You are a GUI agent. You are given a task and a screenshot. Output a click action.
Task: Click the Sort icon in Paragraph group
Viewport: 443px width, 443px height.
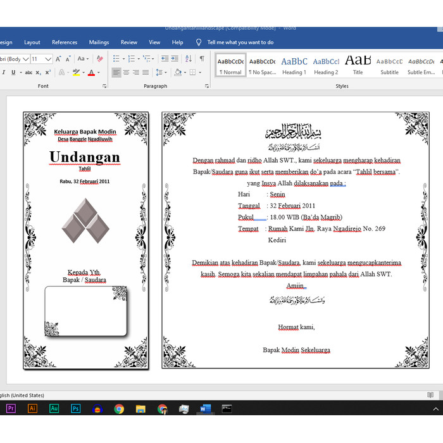click(x=189, y=59)
